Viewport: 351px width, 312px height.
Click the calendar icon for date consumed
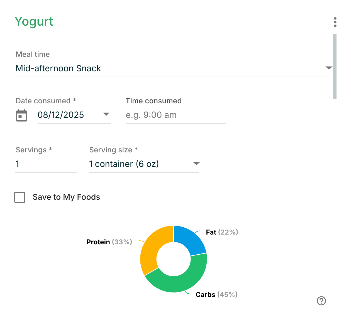[x=21, y=115]
